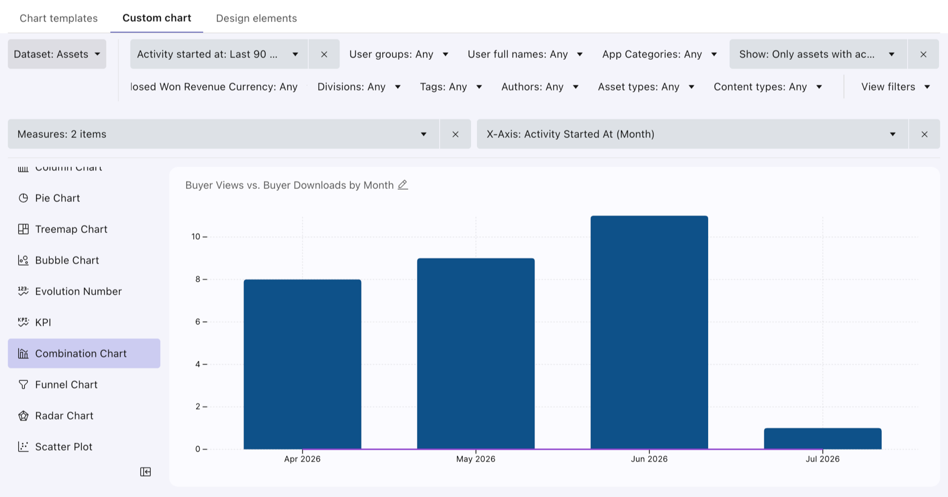Collapse the chart type sidebar panel
948x497 pixels.
point(145,472)
